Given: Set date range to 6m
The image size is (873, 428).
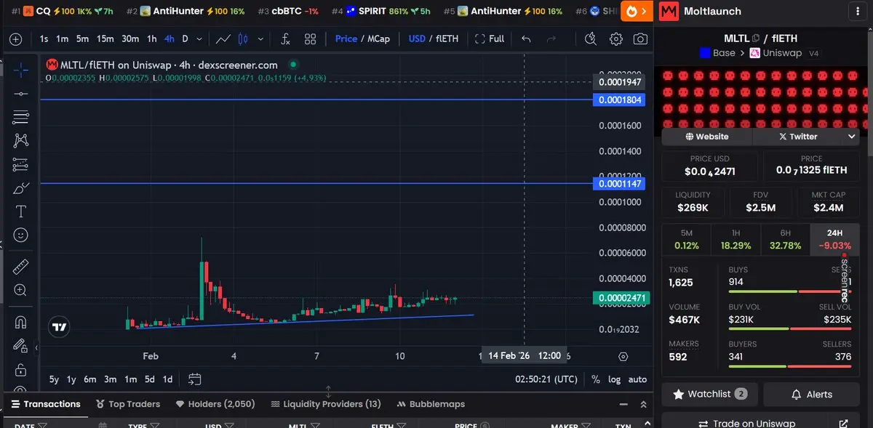Looking at the screenshot, I should [x=90, y=379].
